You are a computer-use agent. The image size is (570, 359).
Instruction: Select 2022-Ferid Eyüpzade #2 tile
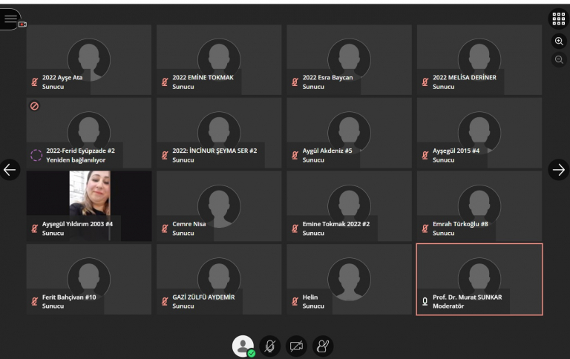click(x=89, y=133)
